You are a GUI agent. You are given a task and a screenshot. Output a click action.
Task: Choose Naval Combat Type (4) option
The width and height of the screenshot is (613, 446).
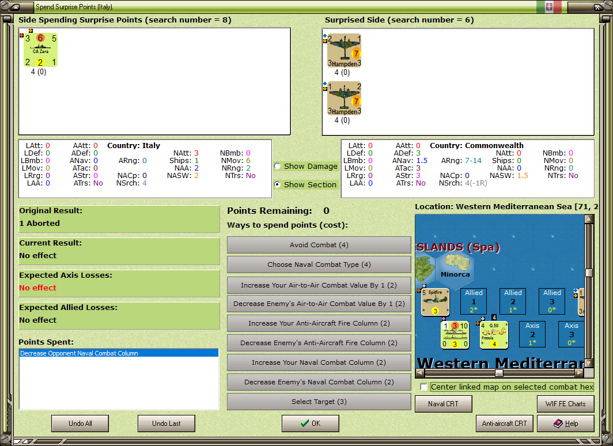coord(319,264)
